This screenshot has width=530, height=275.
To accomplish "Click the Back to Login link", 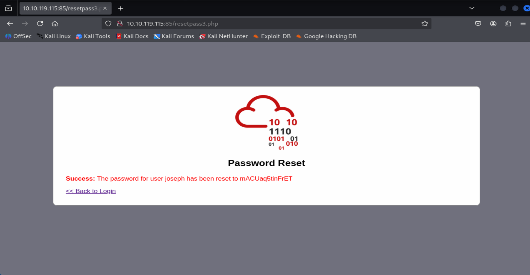I will (91, 191).
